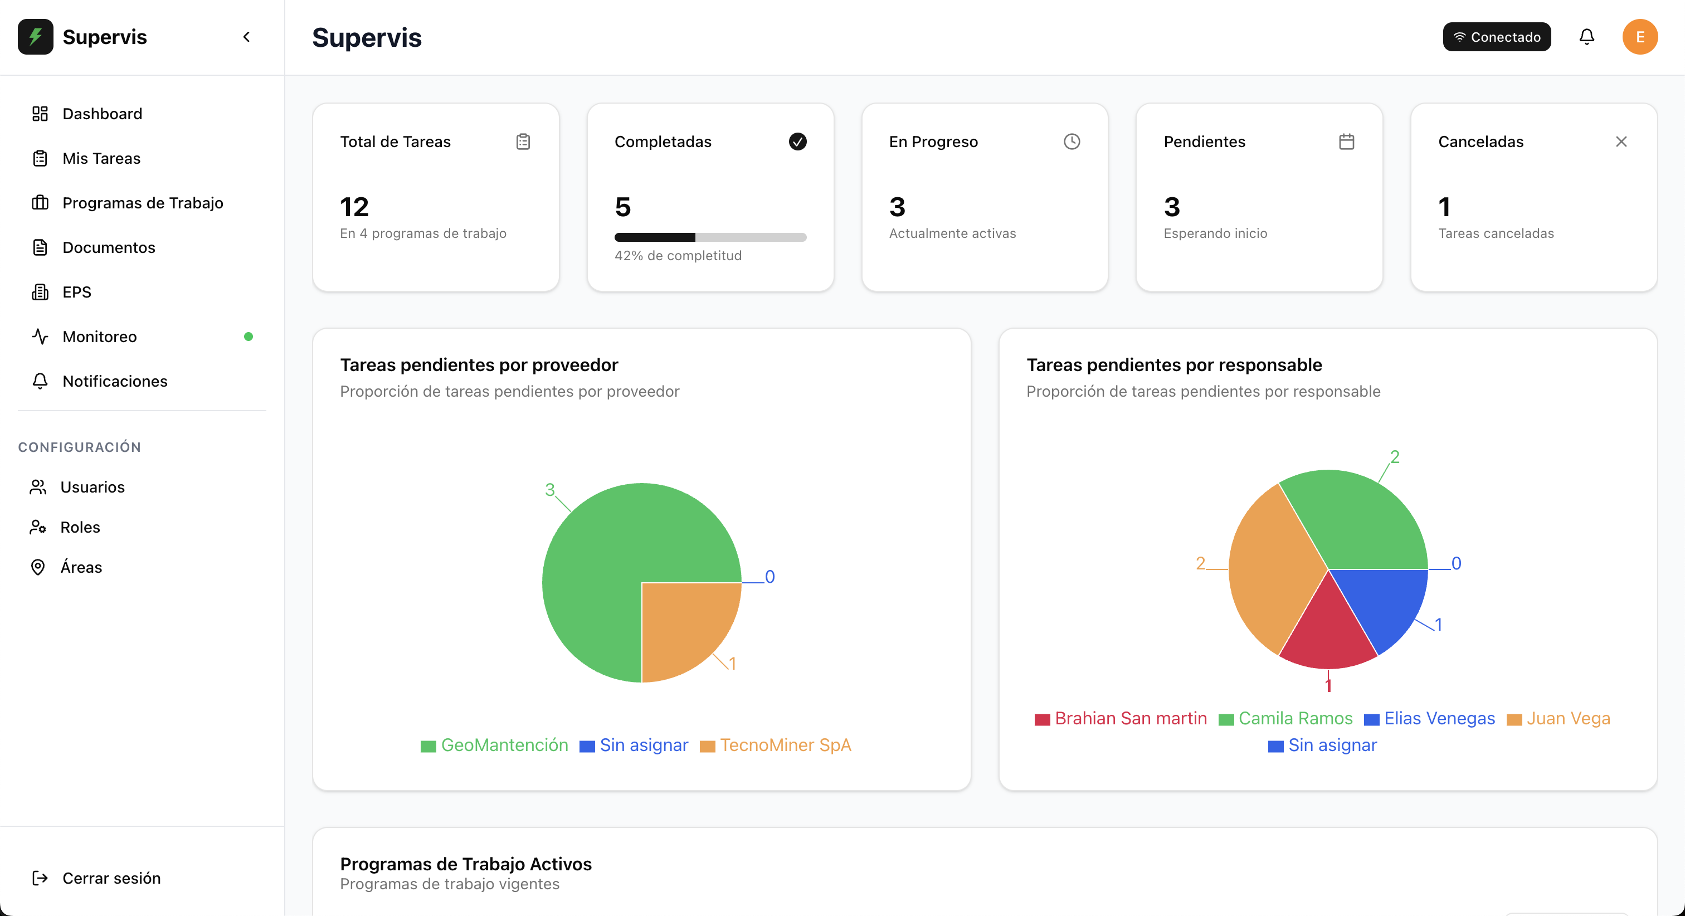The width and height of the screenshot is (1685, 916).
Task: Click the Monitoreo activity icon in sidebar
Action: [40, 337]
